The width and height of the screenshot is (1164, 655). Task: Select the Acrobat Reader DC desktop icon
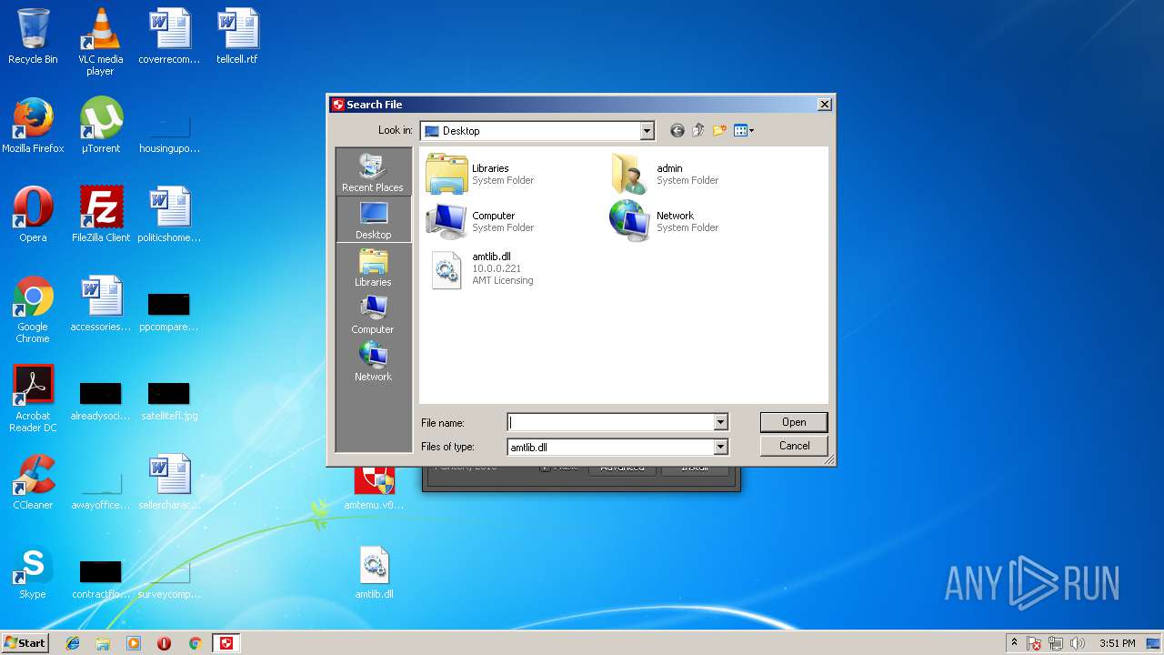[33, 398]
